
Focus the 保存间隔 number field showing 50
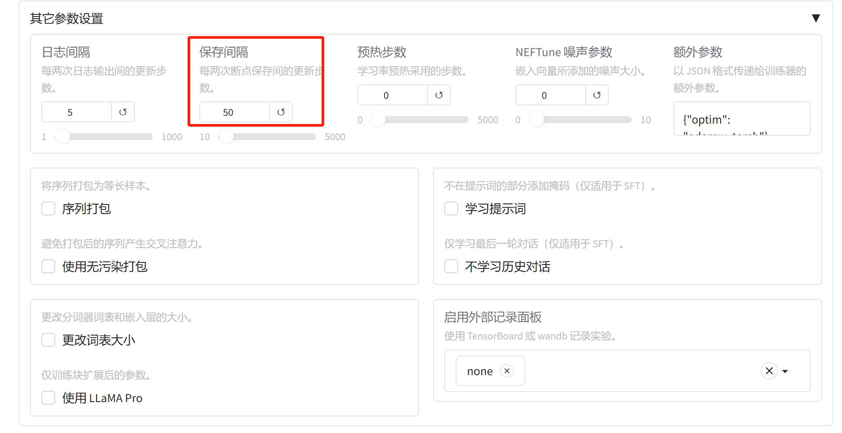[x=235, y=112]
